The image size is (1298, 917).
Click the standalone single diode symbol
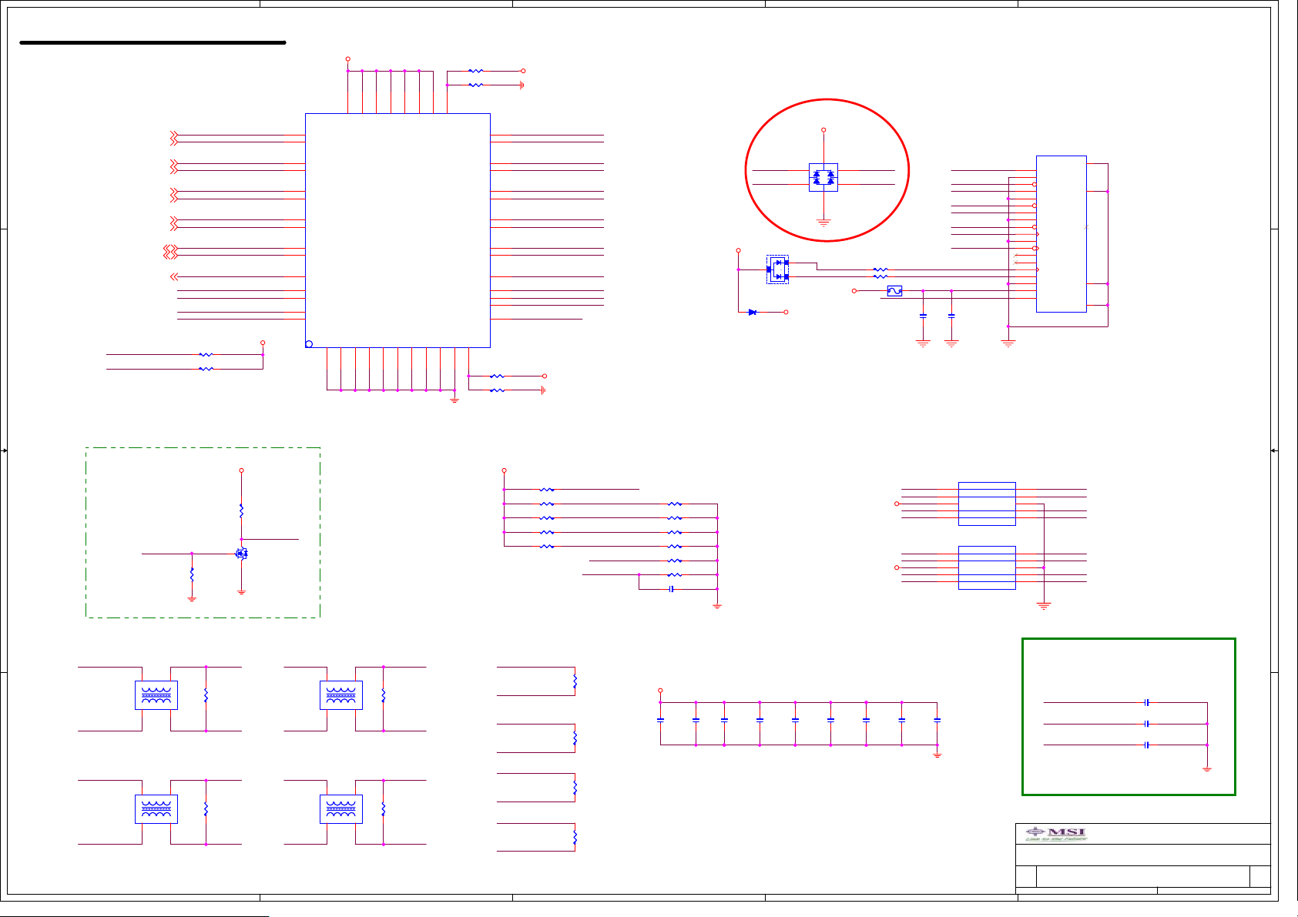pos(753,312)
